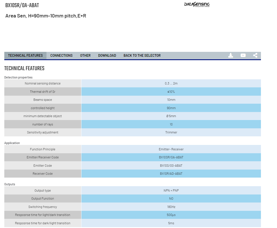Click 'Resposnse time for light/dark transition' label
The width and height of the screenshot is (277, 228).
(x=42, y=215)
